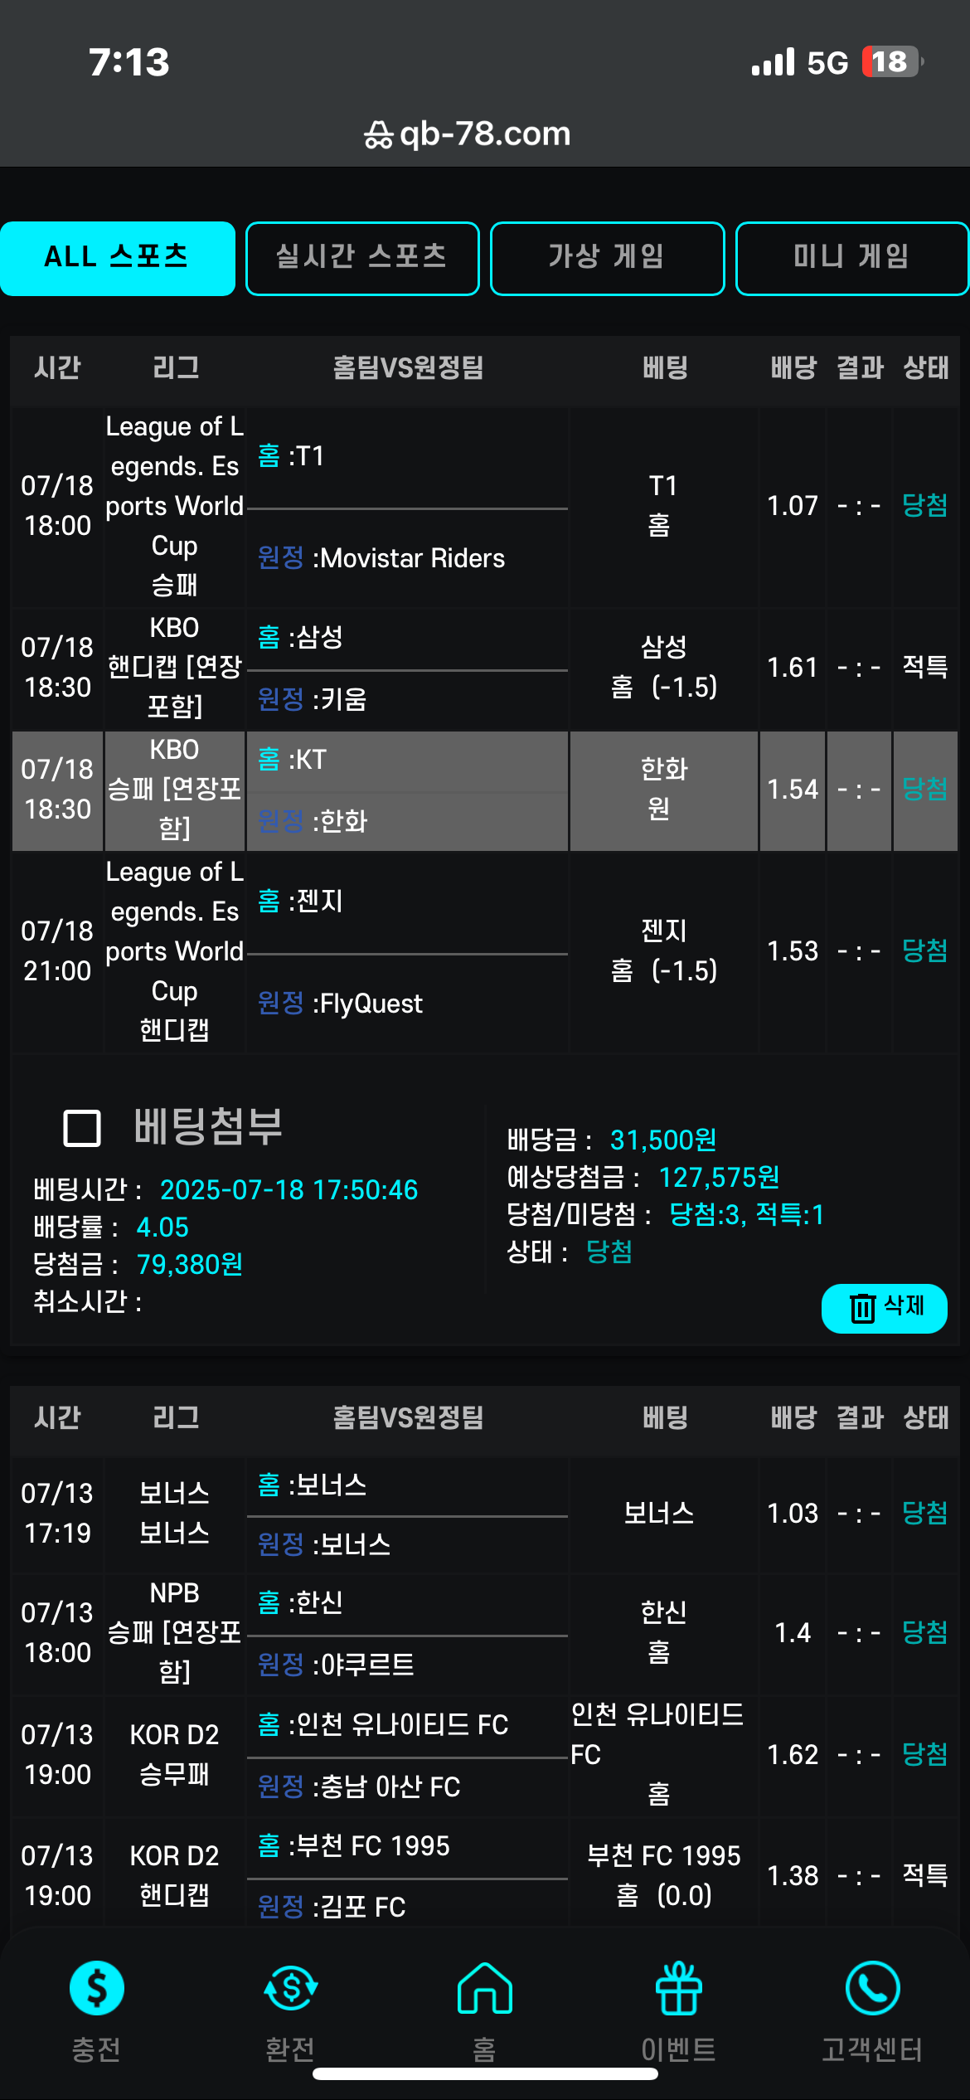Click the trash icon in 삭제 button

tap(862, 1308)
